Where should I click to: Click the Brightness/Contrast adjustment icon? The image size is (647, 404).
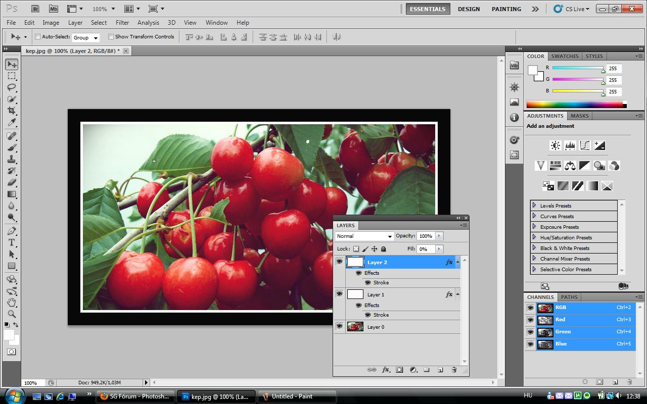pos(555,145)
